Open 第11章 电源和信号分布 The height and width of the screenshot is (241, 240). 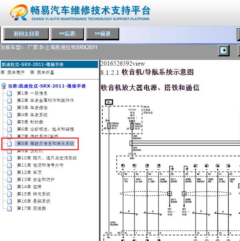[40, 165]
